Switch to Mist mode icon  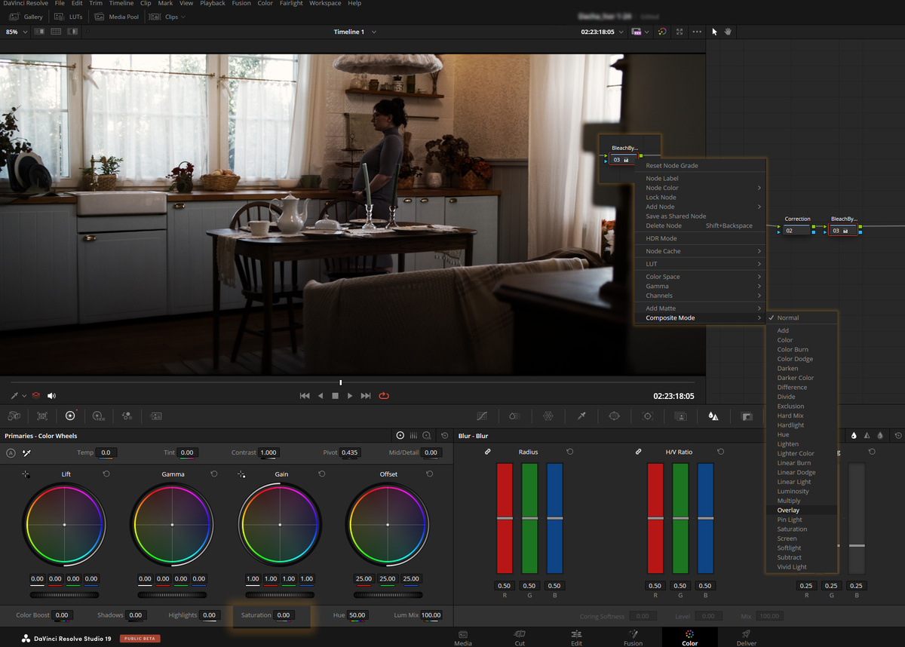pos(879,436)
